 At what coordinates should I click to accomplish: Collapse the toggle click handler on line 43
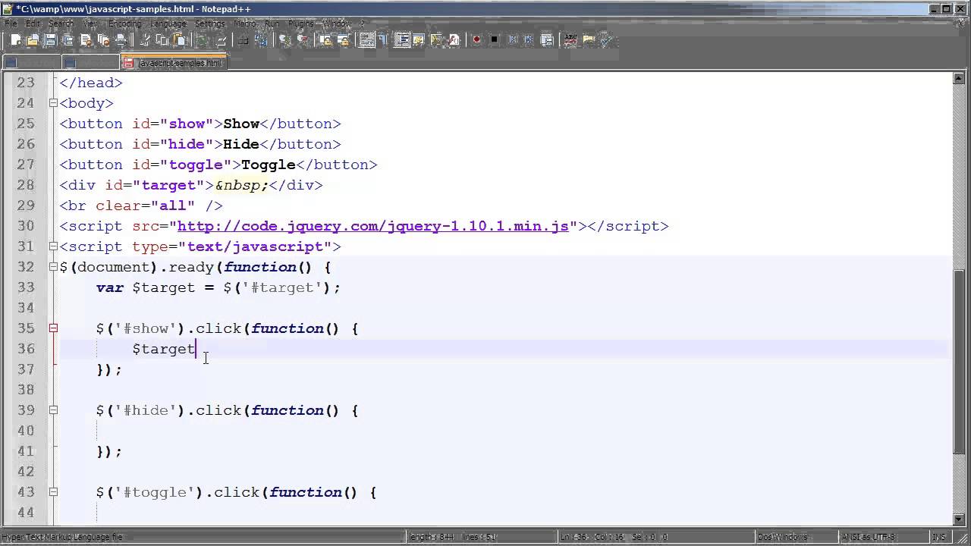click(x=53, y=492)
